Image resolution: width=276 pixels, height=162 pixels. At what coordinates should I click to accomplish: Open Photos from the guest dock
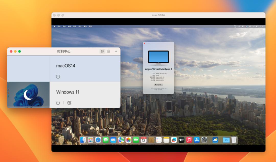click(x=128, y=140)
